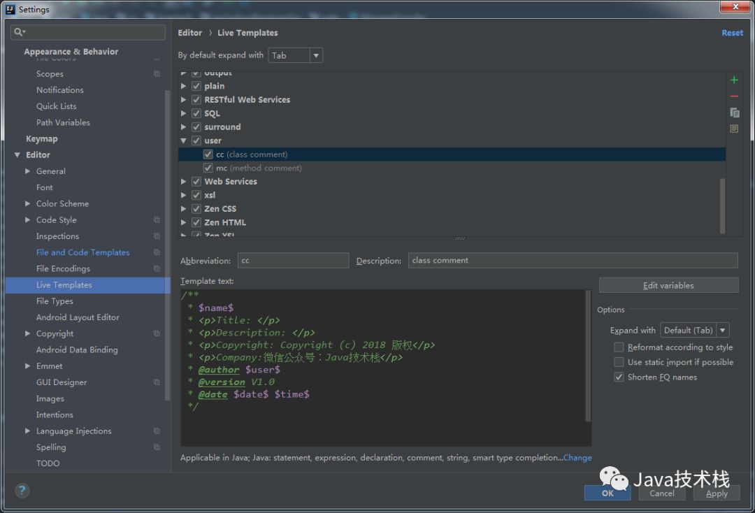Focus the Description input field

pos(573,261)
